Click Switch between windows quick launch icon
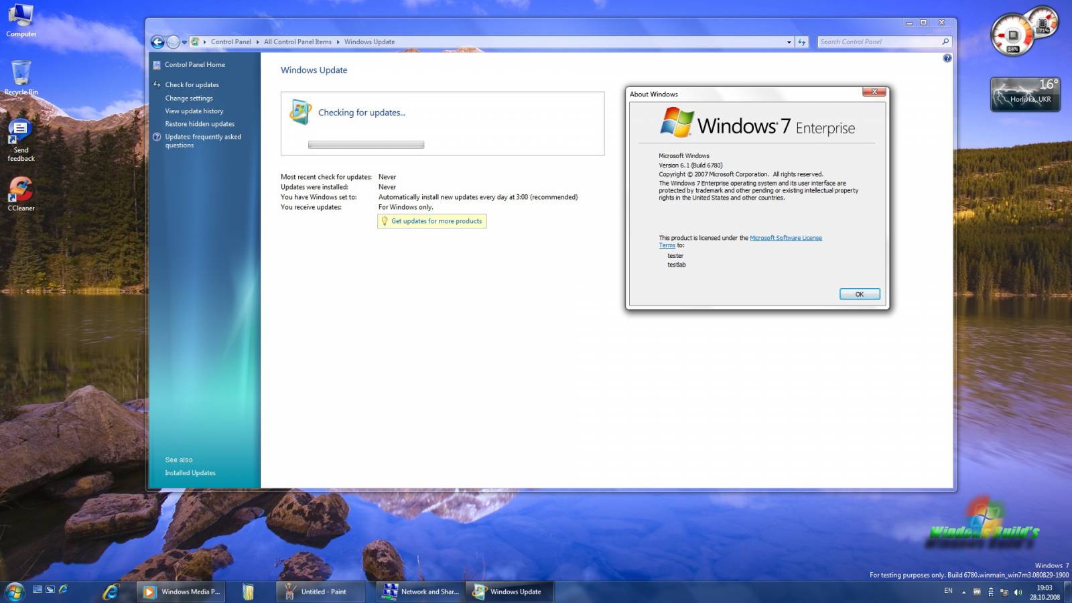Viewport: 1072px width, 603px height. coord(50,590)
